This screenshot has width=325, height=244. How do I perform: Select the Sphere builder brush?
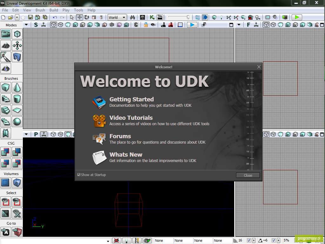17,122
